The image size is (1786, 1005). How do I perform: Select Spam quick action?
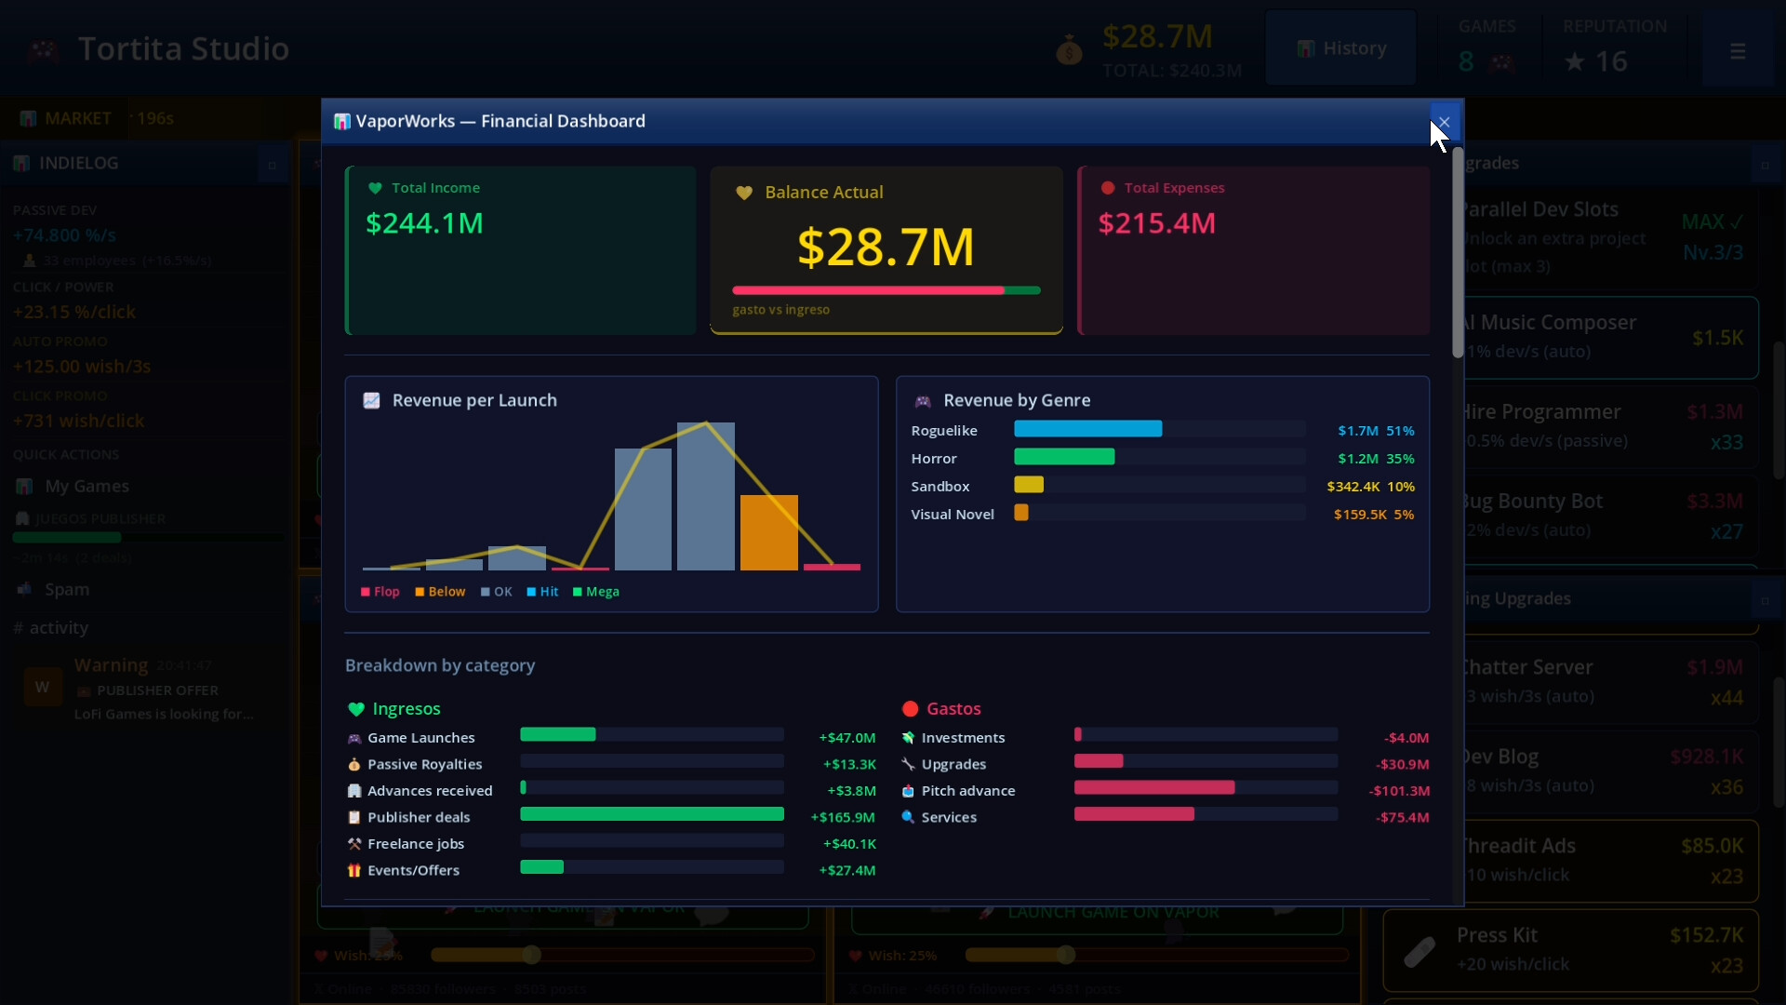(67, 589)
